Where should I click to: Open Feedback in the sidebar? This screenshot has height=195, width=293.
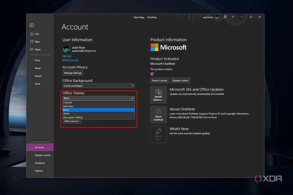click(x=40, y=163)
